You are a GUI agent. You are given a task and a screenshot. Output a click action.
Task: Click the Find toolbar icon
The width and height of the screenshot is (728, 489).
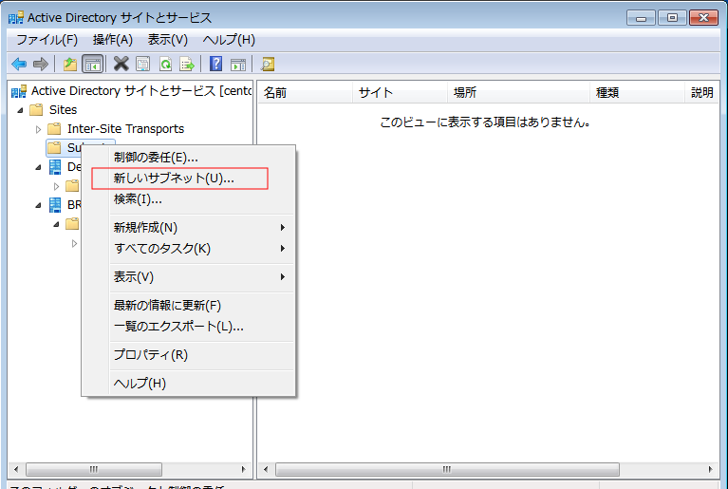pyautogui.click(x=268, y=64)
